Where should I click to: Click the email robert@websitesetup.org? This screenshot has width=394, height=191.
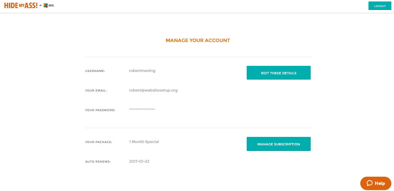pyautogui.click(x=153, y=90)
